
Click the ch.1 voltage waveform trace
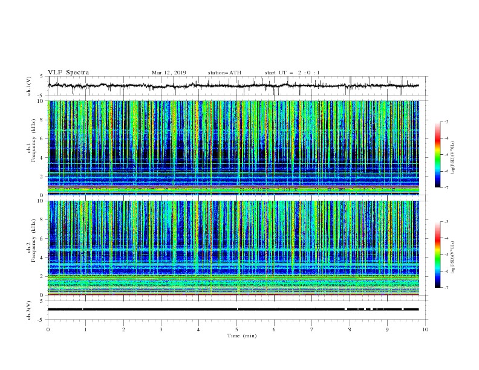pyautogui.click(x=233, y=86)
